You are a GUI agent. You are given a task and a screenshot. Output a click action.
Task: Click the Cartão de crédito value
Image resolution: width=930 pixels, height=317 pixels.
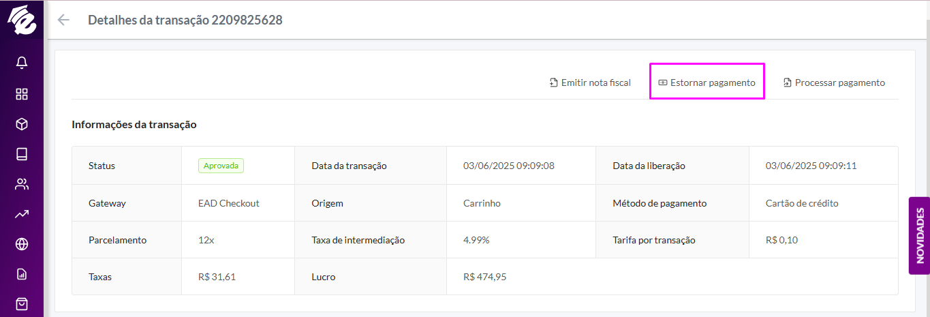click(802, 203)
